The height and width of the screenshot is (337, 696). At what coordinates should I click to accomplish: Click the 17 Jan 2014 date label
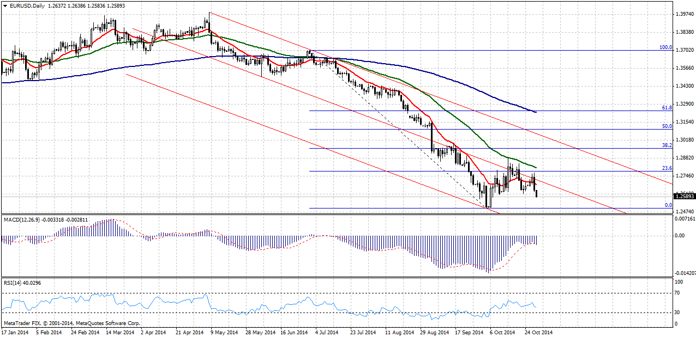[x=14, y=332]
